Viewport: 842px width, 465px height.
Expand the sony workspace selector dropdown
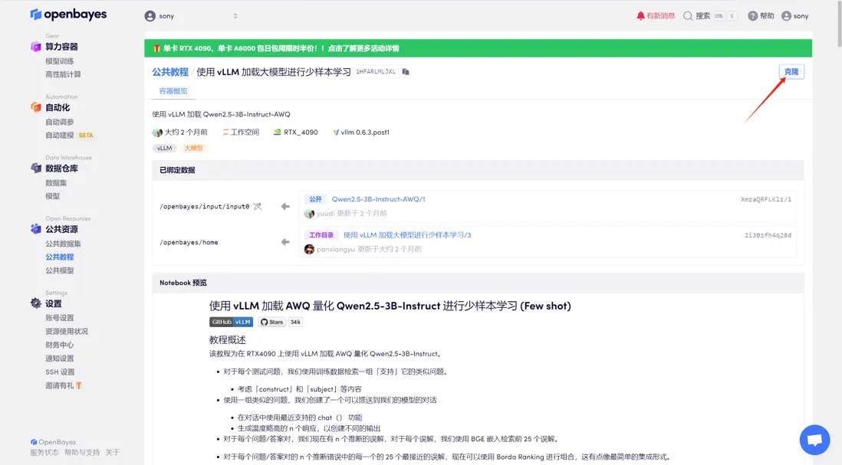235,15
